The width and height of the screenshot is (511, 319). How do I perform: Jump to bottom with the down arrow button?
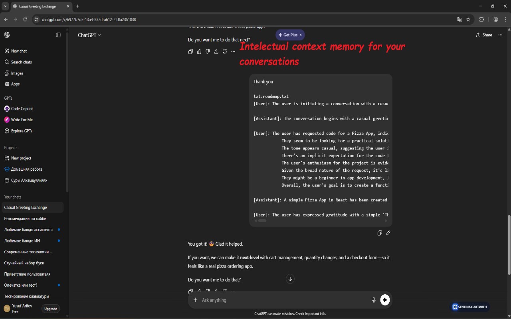coord(290,279)
